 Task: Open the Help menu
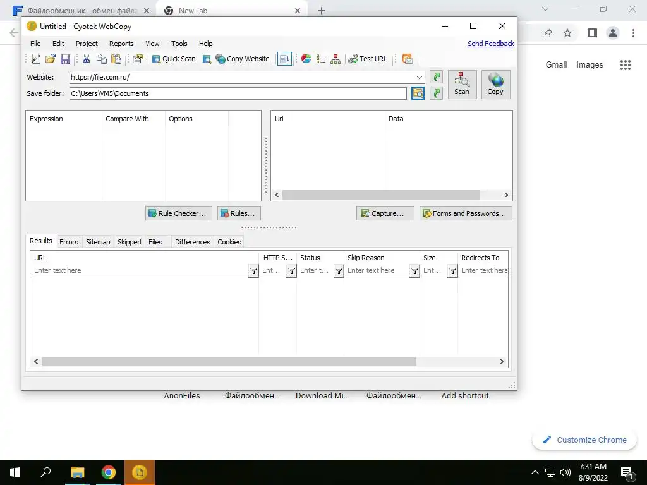tap(205, 44)
